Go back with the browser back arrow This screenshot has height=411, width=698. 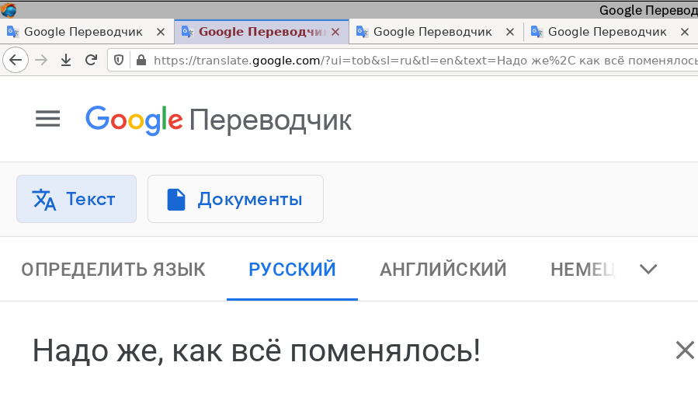pos(16,60)
